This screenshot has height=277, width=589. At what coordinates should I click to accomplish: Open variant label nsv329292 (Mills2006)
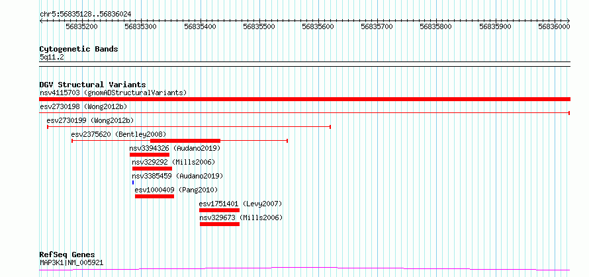(173, 162)
